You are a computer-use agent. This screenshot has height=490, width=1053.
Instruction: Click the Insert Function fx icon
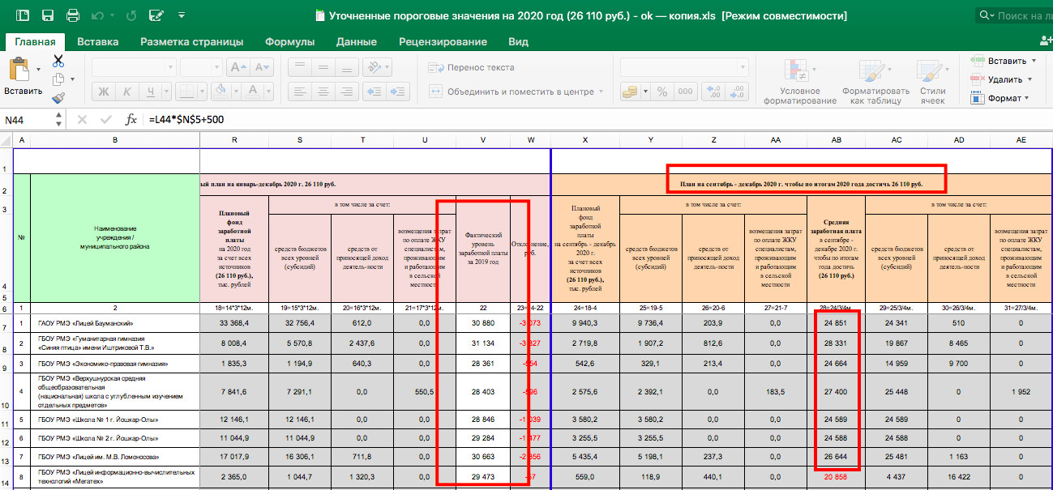(x=131, y=119)
